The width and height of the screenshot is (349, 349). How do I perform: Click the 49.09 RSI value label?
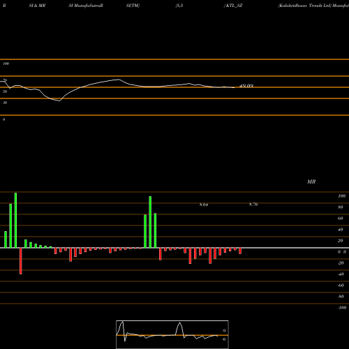[246, 86]
